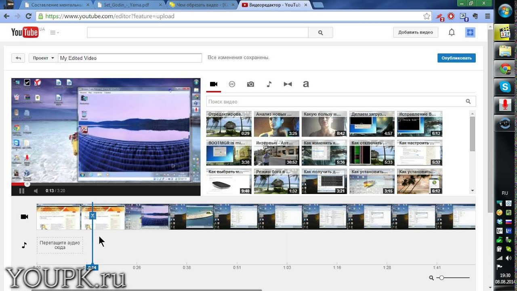Viewport: 517px width, 291px height.
Task: Open the text tab letter icon
Action: pos(306,84)
